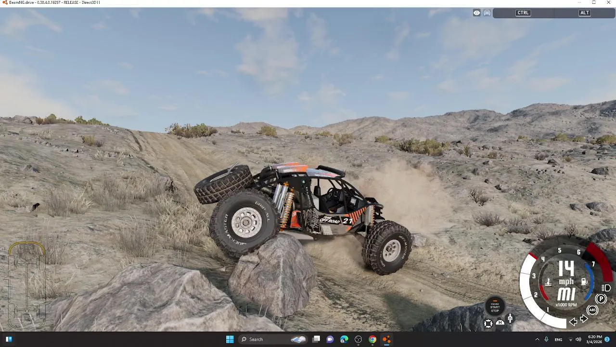The width and height of the screenshot is (616, 347).
Task: Click the widgets icon at the taskbar's far left
Action: [x=9, y=339]
